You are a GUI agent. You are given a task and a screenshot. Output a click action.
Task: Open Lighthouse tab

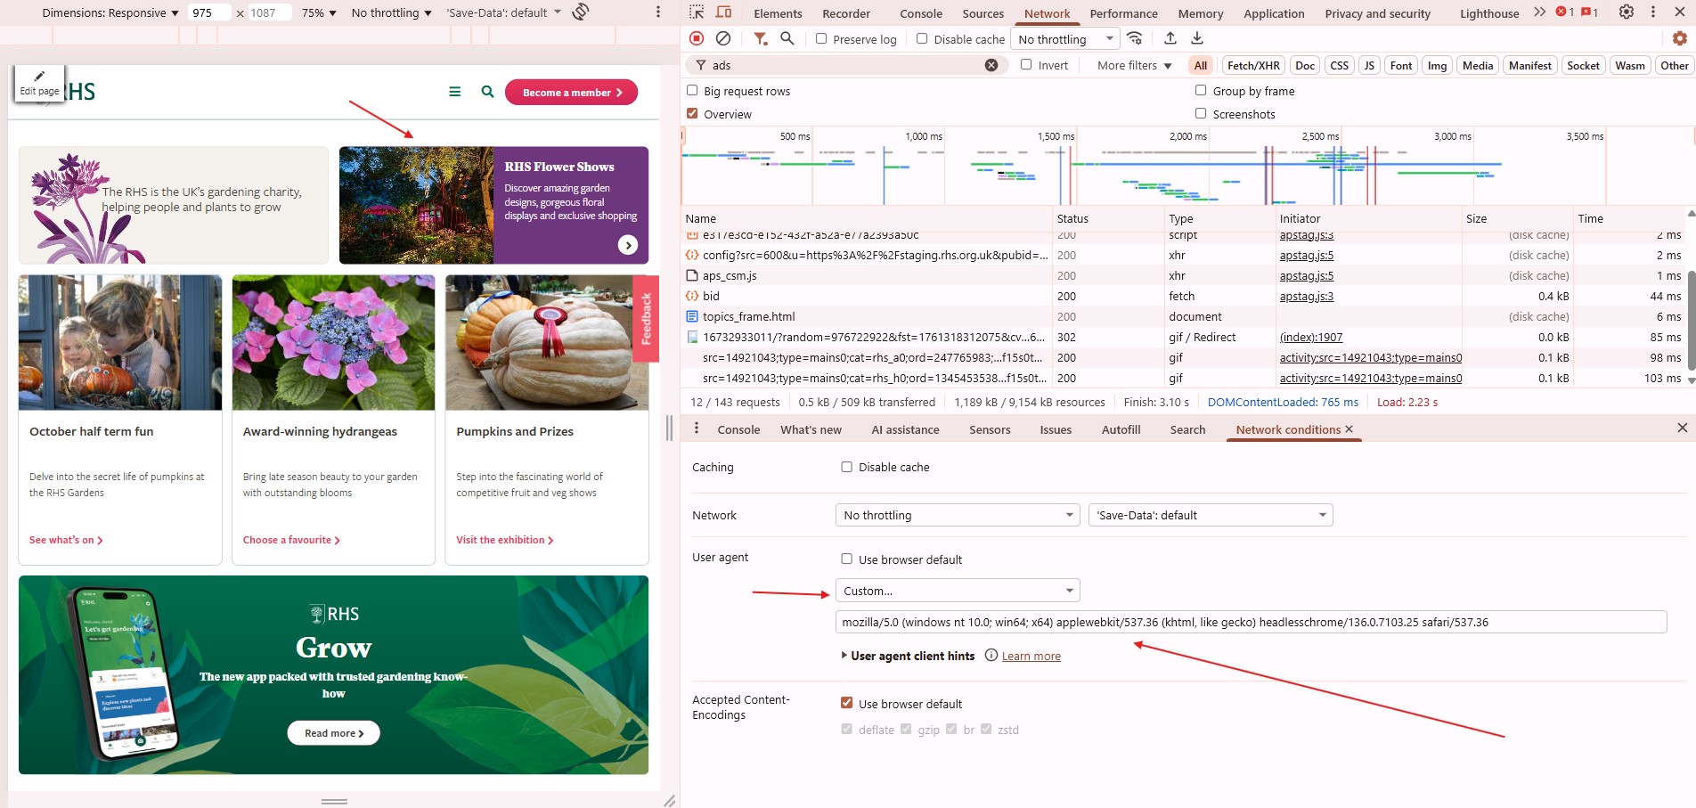point(1489,13)
